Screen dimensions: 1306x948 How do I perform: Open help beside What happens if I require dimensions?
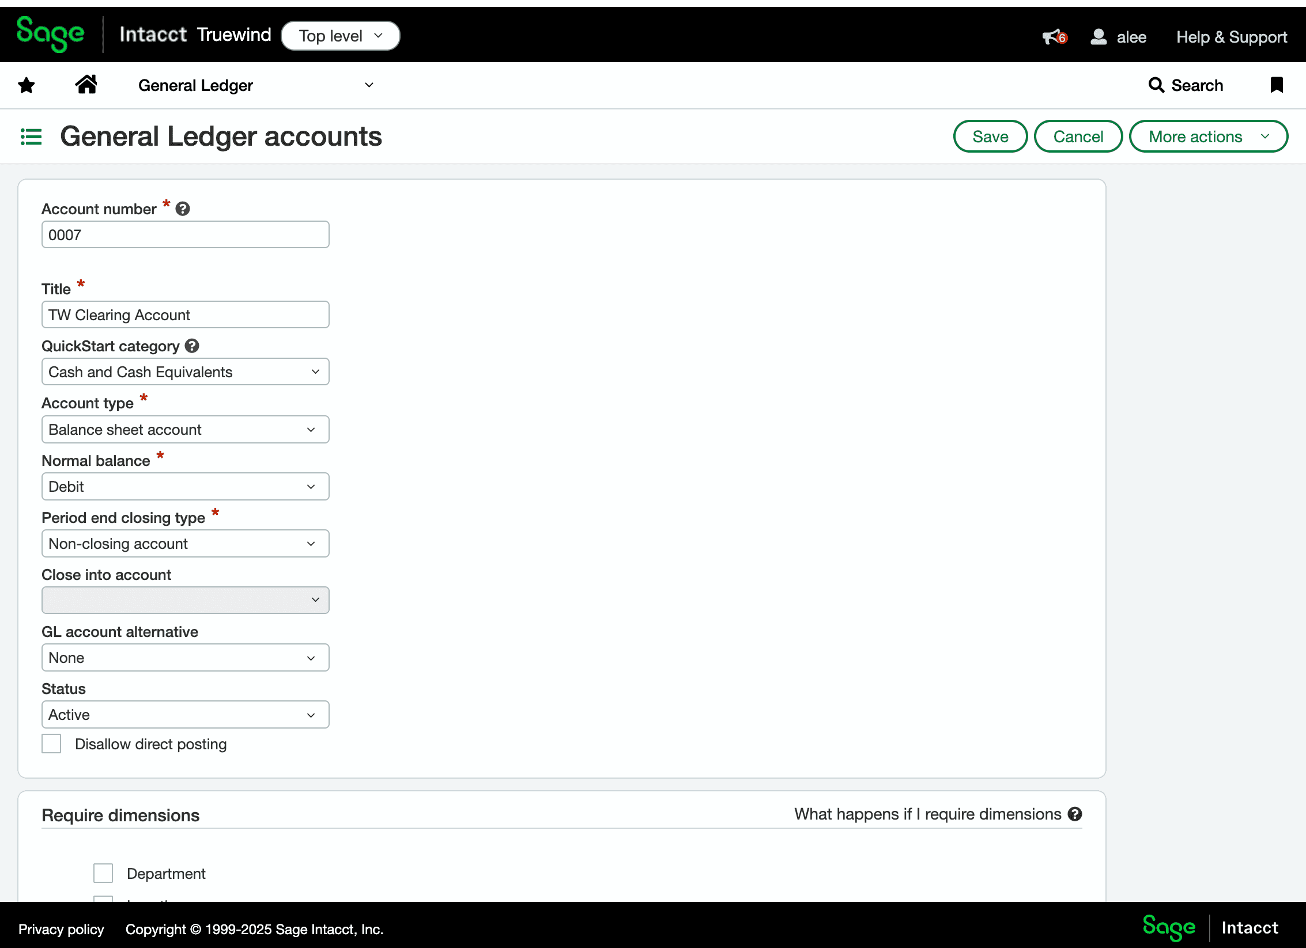(x=1075, y=814)
